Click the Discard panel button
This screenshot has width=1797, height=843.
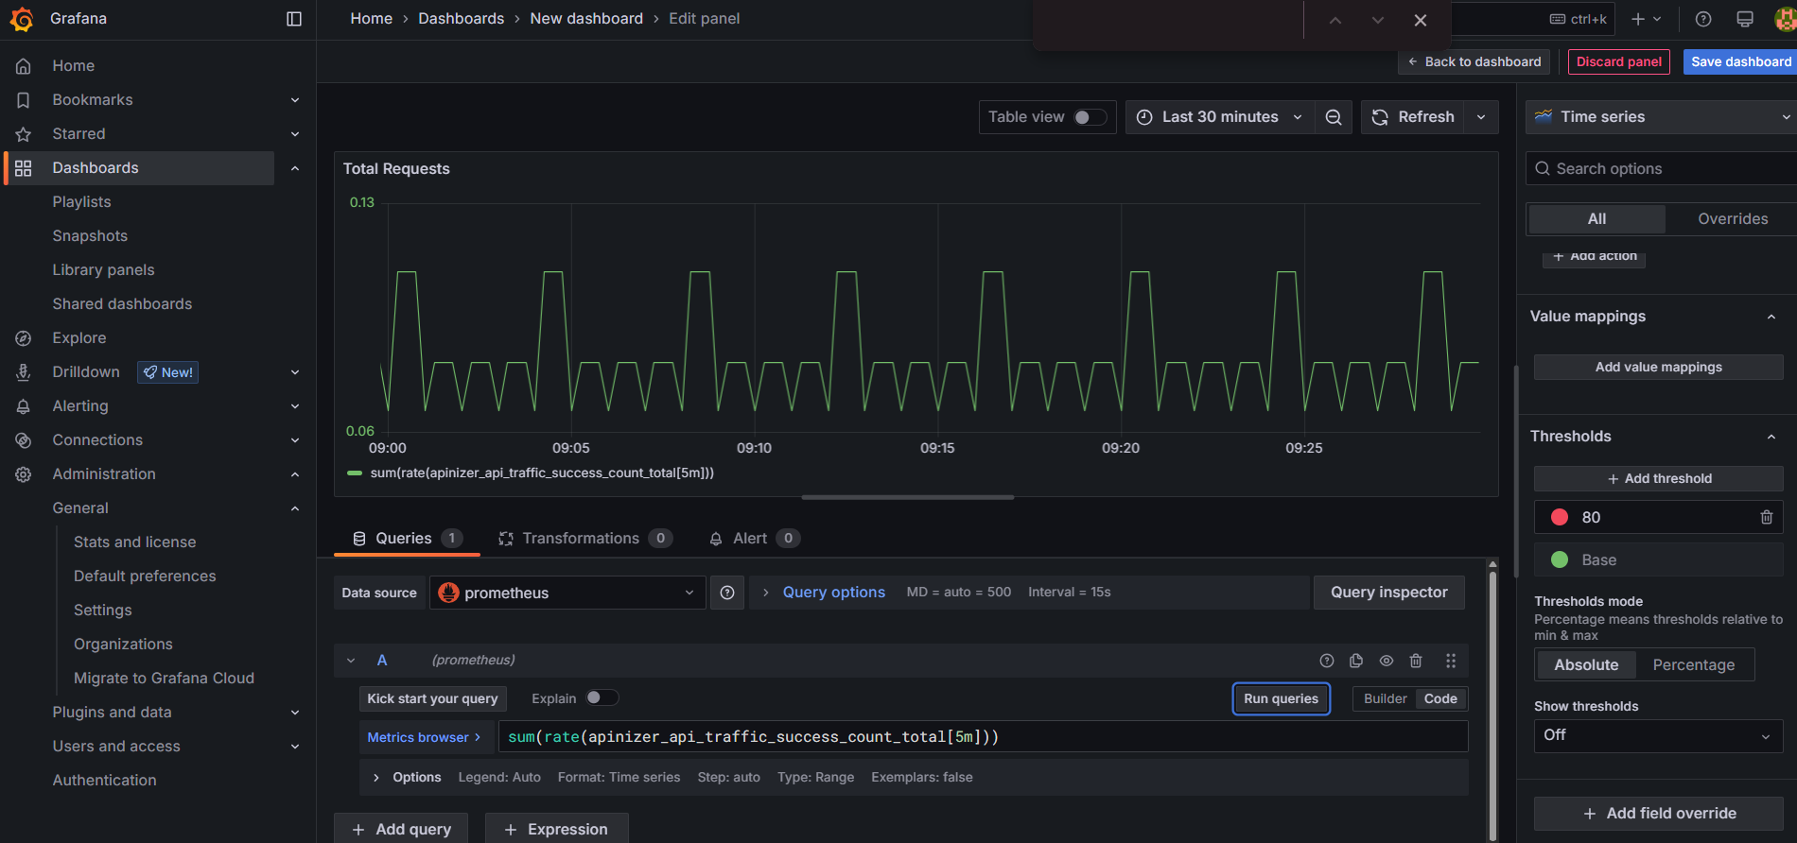click(x=1618, y=61)
